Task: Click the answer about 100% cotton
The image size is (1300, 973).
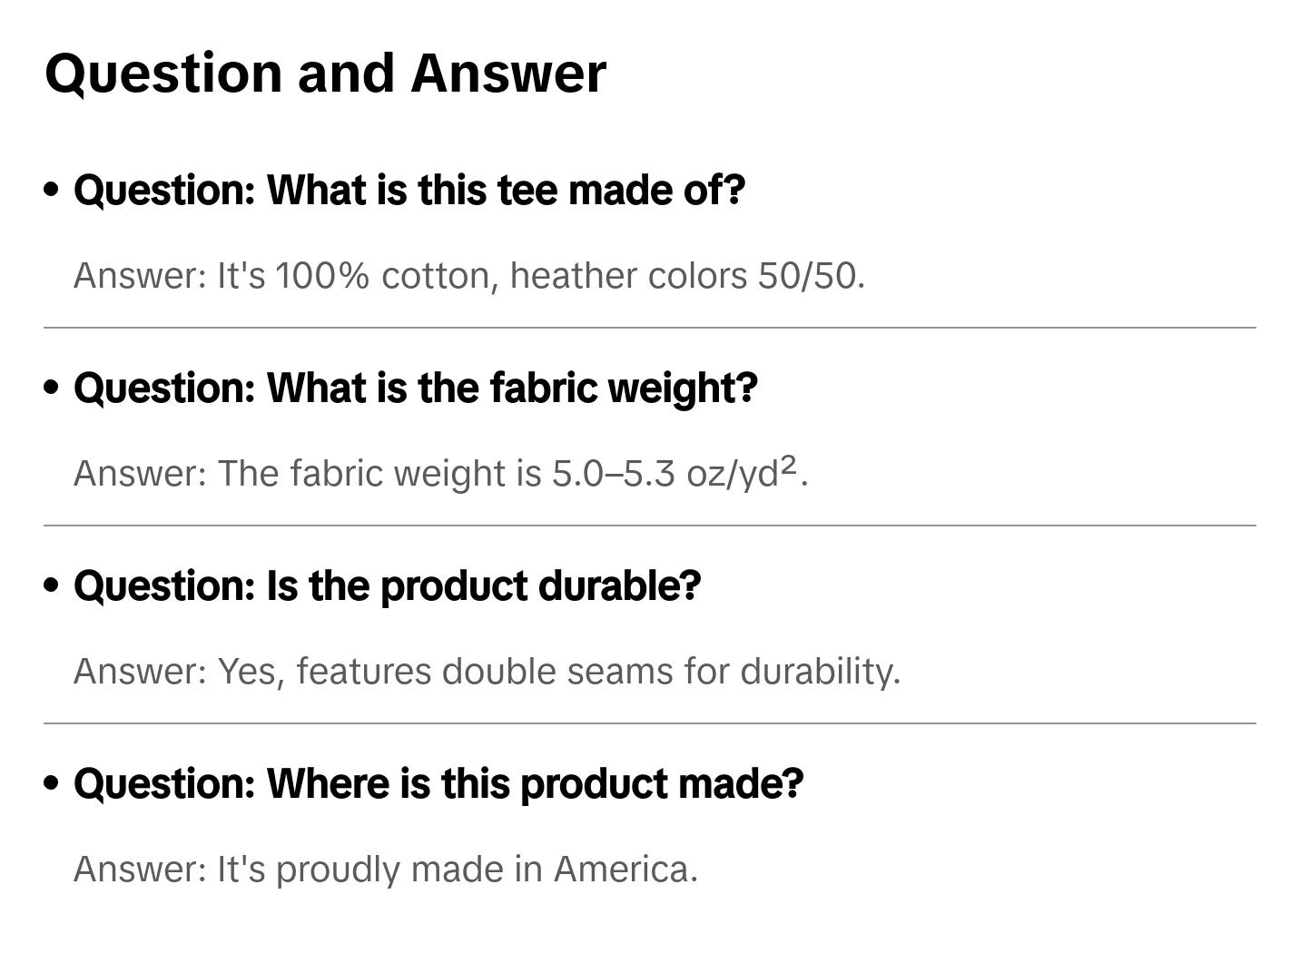Action: pyautogui.click(x=468, y=276)
